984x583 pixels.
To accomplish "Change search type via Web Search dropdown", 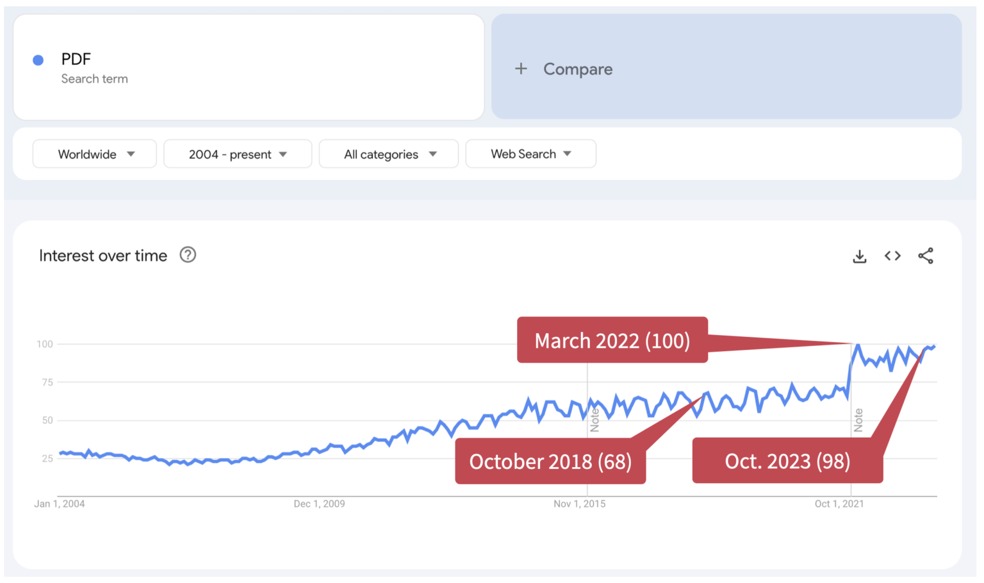I will pos(530,154).
